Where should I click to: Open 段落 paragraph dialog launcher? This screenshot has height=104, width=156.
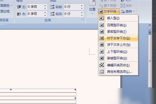tap(83, 19)
